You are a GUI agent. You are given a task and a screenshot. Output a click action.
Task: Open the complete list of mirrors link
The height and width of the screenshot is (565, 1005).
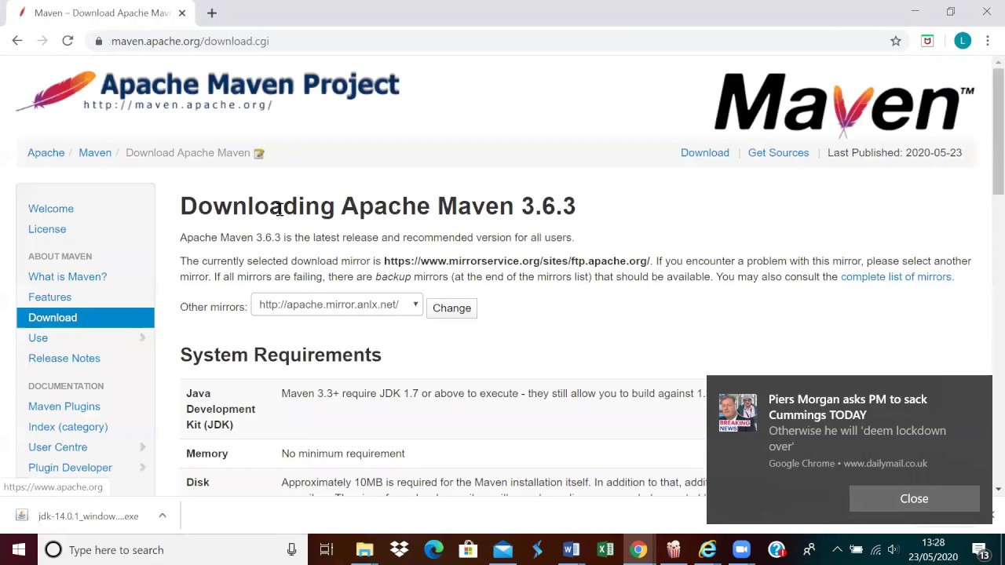point(896,276)
